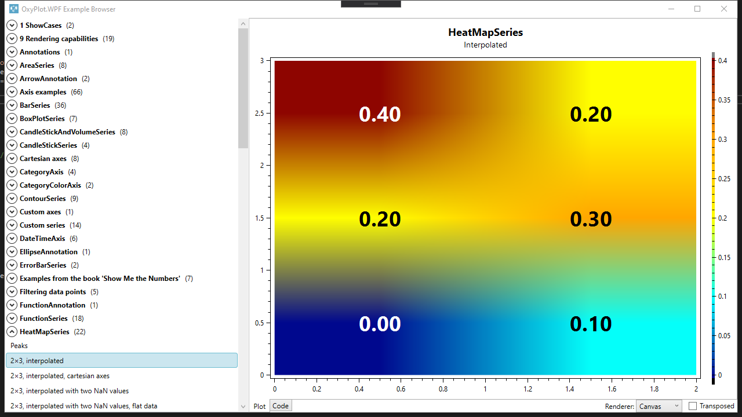Expand the FunctionSeries category
The width and height of the screenshot is (742, 417).
(x=12, y=318)
